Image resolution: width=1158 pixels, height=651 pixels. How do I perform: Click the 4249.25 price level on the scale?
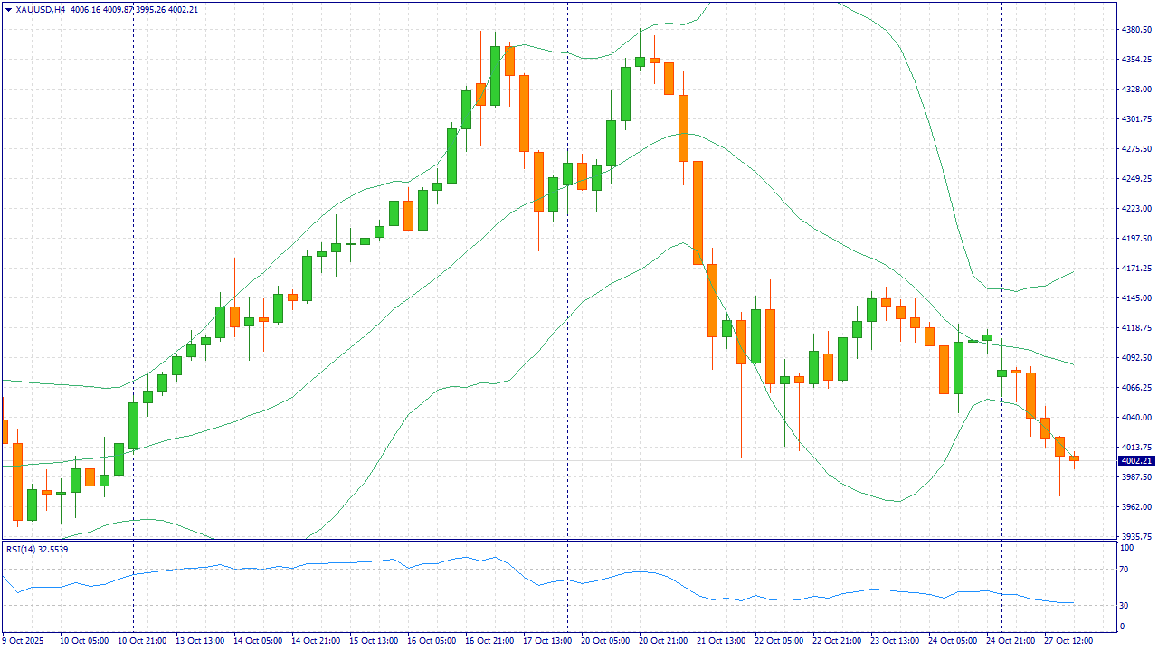[1135, 179]
